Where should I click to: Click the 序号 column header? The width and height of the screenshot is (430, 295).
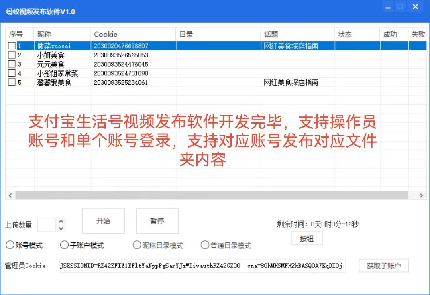coord(20,34)
